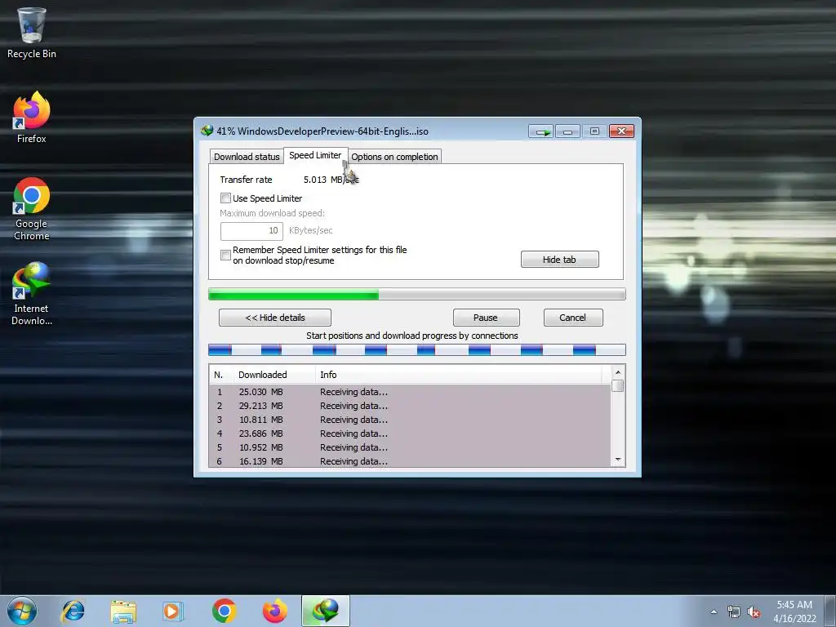Open the Windows Start orb
Screen dimensions: 836x627
22,611
